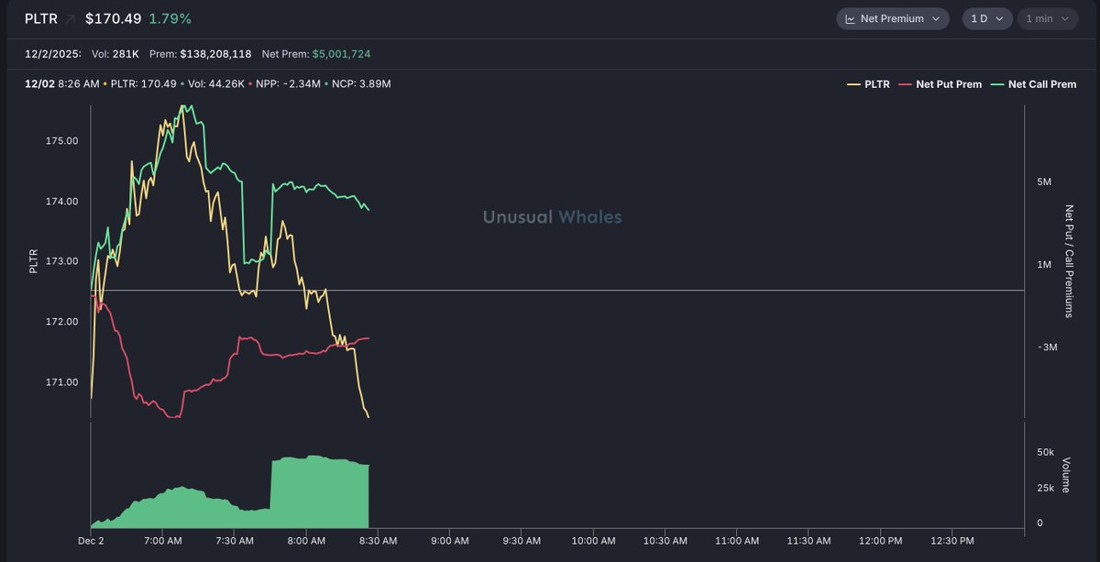1100x562 pixels.
Task: Click the 7:30 AM time axis label
Action: pos(234,541)
